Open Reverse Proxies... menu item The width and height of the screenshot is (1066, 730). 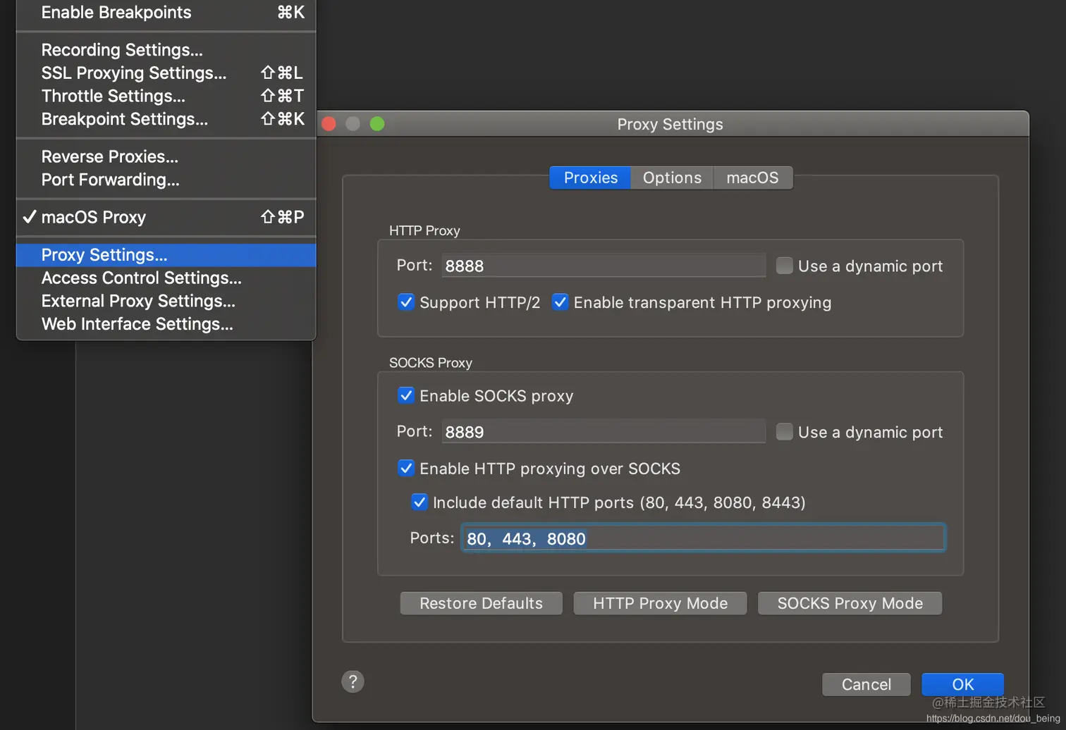click(x=166, y=156)
